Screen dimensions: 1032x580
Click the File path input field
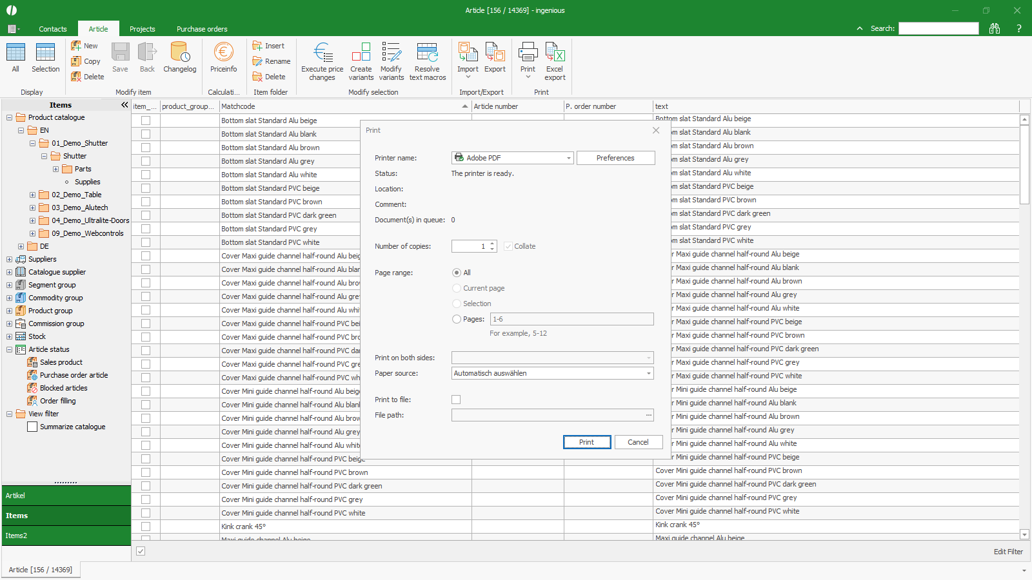(548, 415)
